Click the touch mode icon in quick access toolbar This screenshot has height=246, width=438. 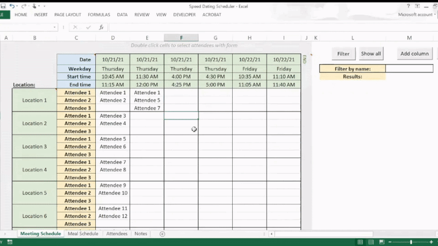tap(34, 6)
